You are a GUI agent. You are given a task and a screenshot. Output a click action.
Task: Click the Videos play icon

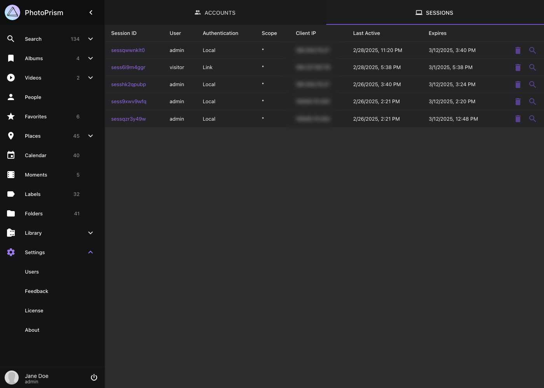pyautogui.click(x=11, y=78)
